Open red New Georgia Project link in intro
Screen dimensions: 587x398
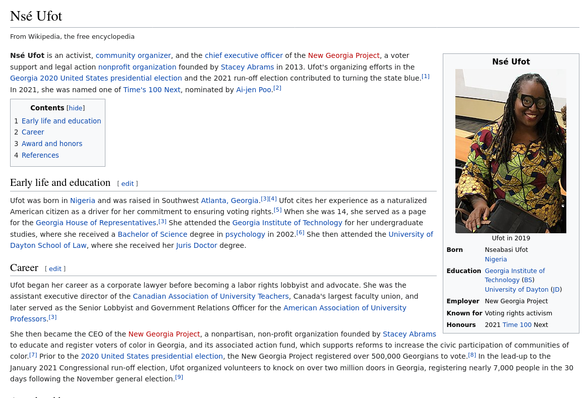click(x=343, y=55)
